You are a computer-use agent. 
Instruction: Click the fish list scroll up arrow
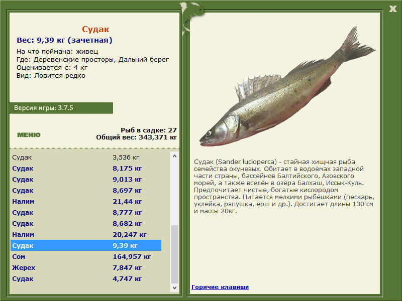pyautogui.click(x=174, y=157)
